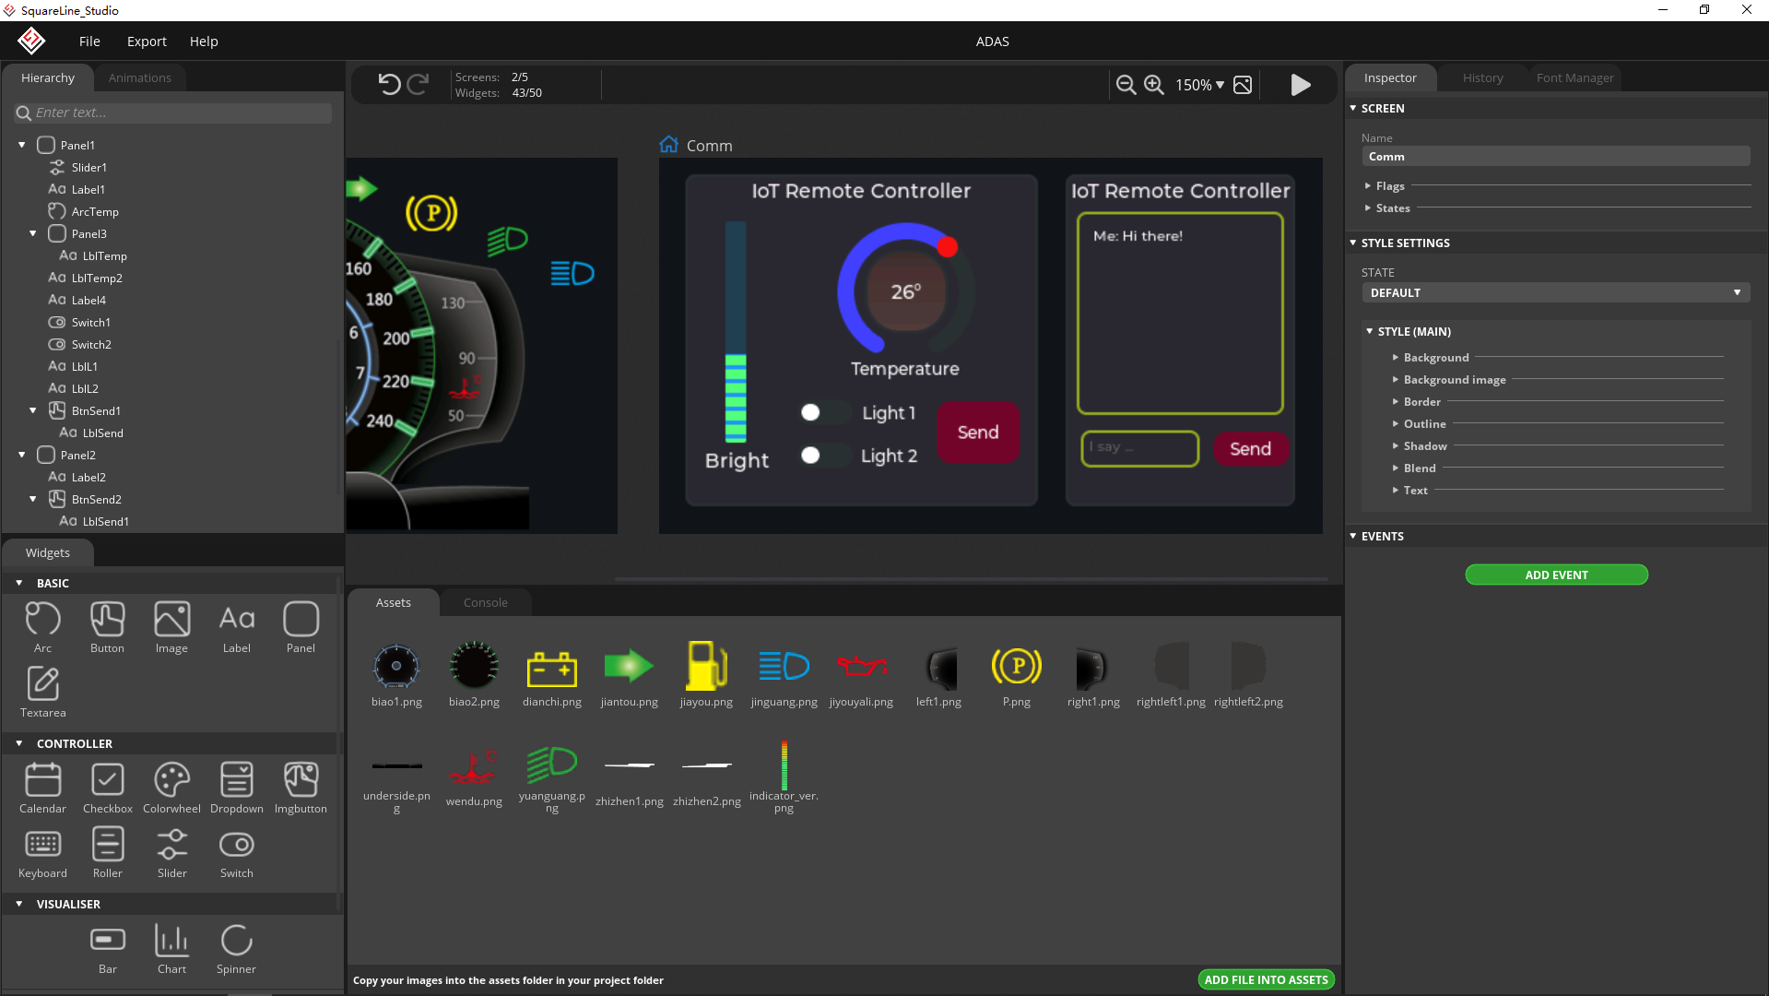This screenshot has width=1769, height=996.
Task: Select the Label widget
Action: coord(237,627)
